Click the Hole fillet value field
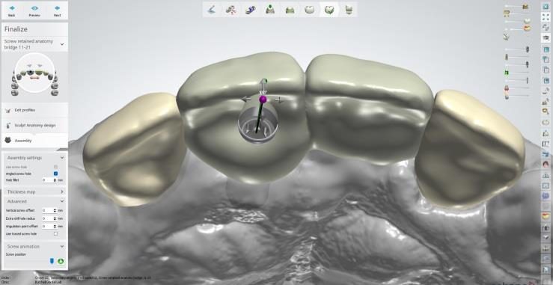 [48, 180]
